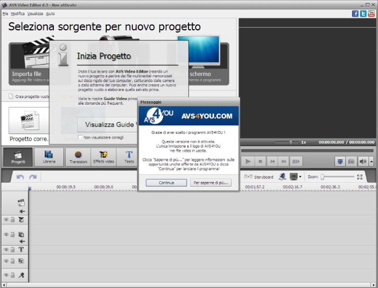Open the Visualizza menu
Image resolution: width=378 pixels, height=288 pixels.
pyautogui.click(x=35, y=14)
